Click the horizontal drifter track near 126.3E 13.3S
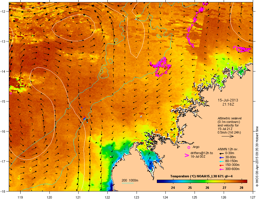259x200 pixels. click(x=242, y=49)
